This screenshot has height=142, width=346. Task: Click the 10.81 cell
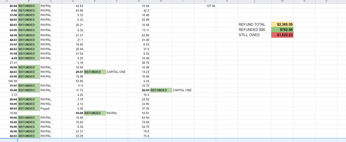(x=139, y=113)
